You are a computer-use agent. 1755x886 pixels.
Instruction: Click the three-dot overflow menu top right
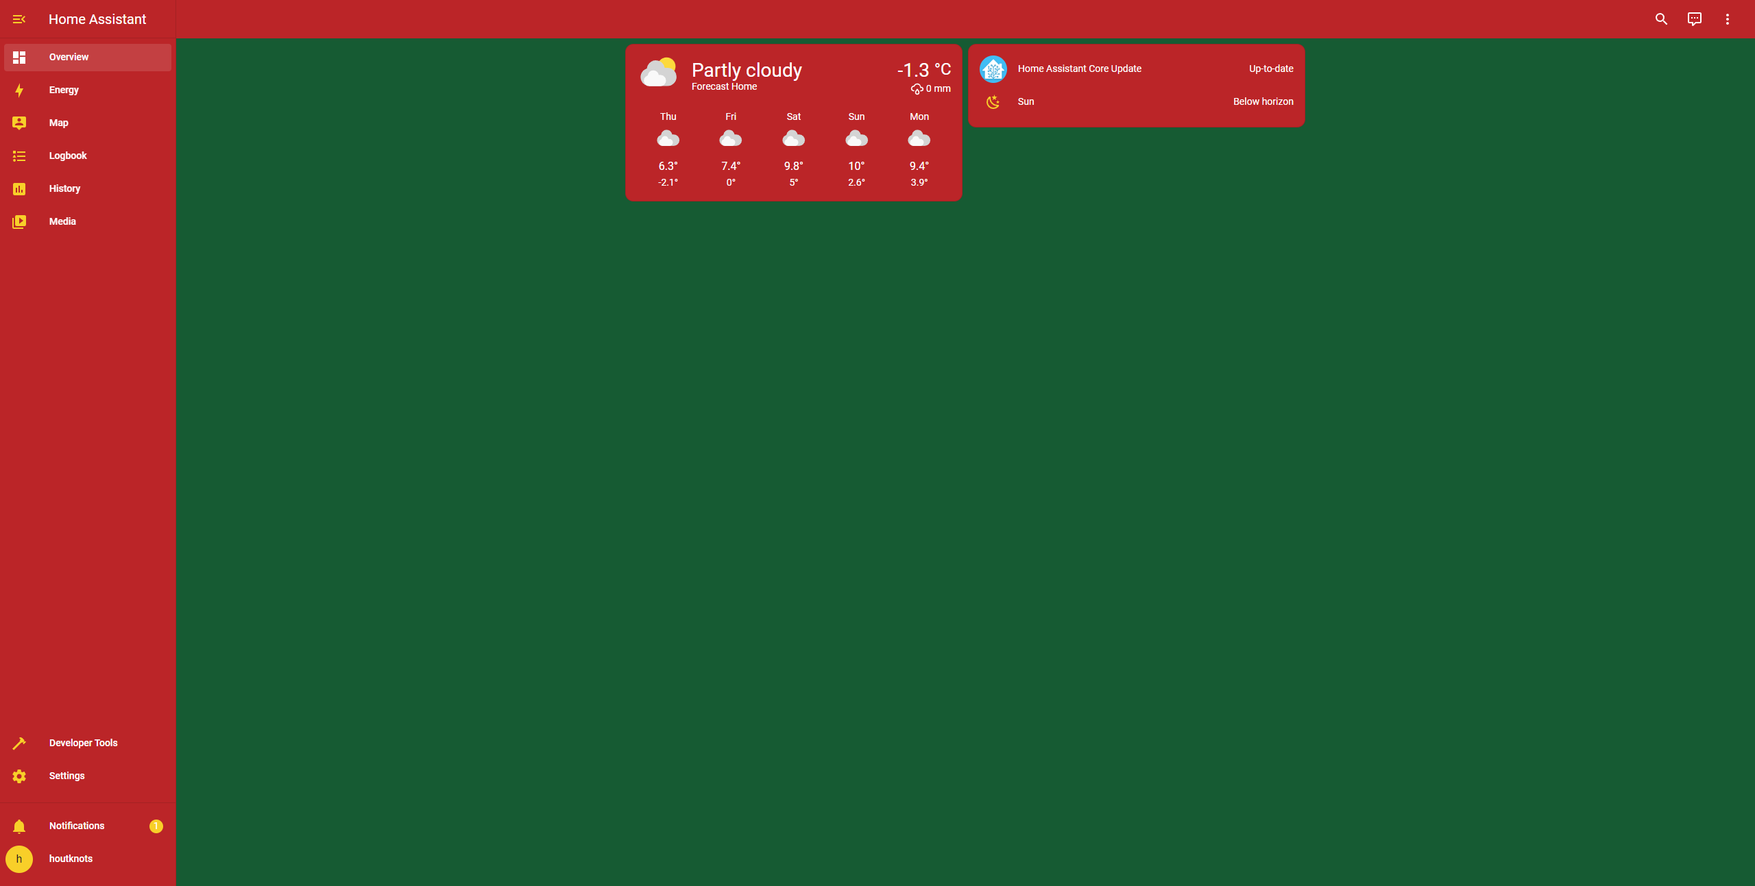(x=1728, y=19)
